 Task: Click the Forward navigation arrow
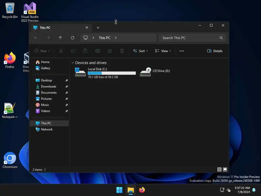pos(48,38)
